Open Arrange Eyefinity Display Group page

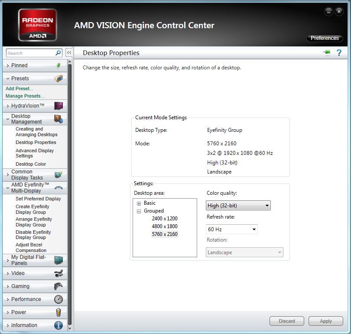pyautogui.click(x=33, y=222)
